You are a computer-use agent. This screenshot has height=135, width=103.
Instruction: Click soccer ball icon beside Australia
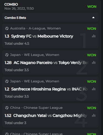point(7,28)
